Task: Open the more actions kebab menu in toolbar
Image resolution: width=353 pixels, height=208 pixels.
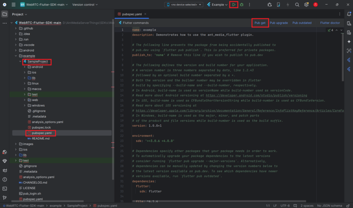Action: pyautogui.click(x=250, y=4)
